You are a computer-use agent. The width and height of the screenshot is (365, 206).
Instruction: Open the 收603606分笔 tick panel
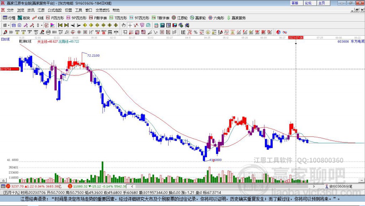pos(339,186)
